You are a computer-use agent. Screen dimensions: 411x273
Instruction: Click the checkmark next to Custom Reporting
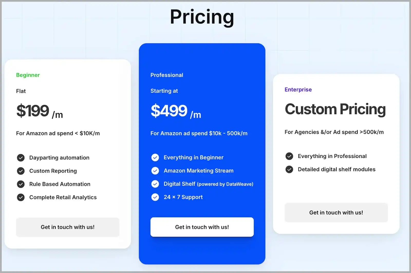tap(21, 171)
